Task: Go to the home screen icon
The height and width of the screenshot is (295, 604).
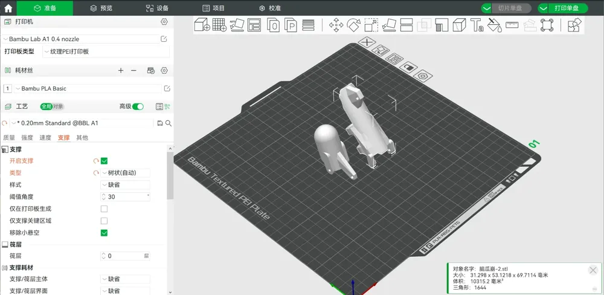Action: point(8,8)
